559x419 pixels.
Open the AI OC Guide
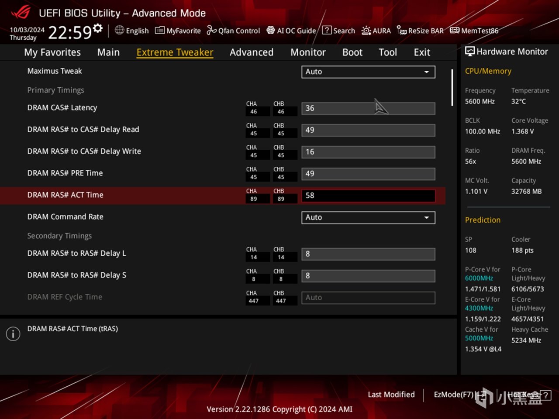pos(296,31)
